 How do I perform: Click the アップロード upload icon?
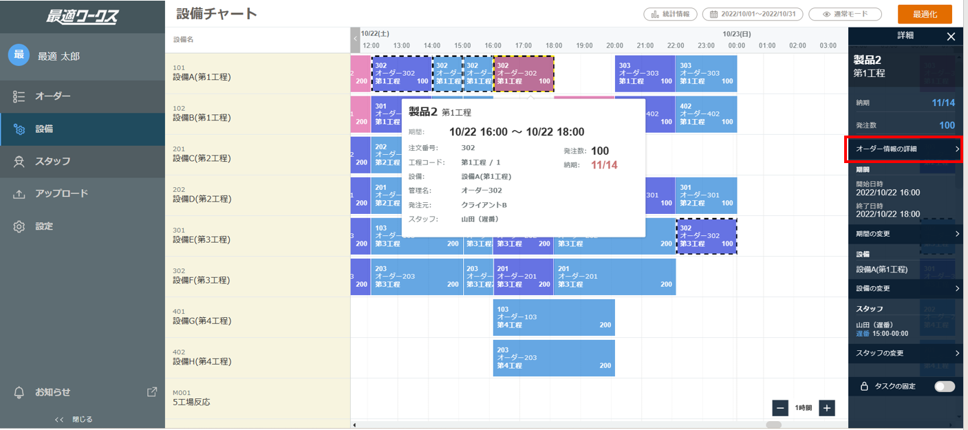pyautogui.click(x=19, y=194)
